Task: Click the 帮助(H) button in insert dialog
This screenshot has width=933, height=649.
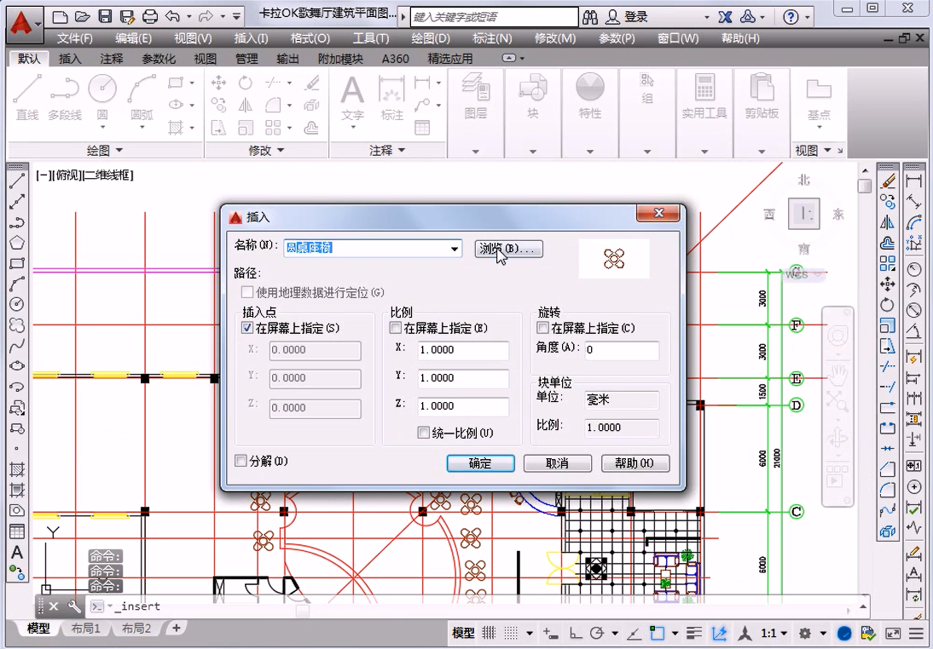Action: pyautogui.click(x=635, y=463)
